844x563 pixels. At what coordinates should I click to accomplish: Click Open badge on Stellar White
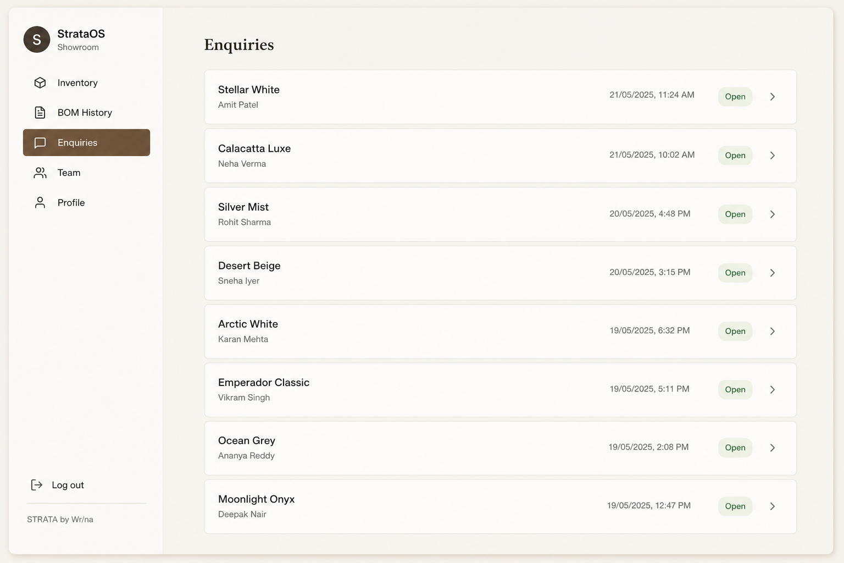point(735,97)
